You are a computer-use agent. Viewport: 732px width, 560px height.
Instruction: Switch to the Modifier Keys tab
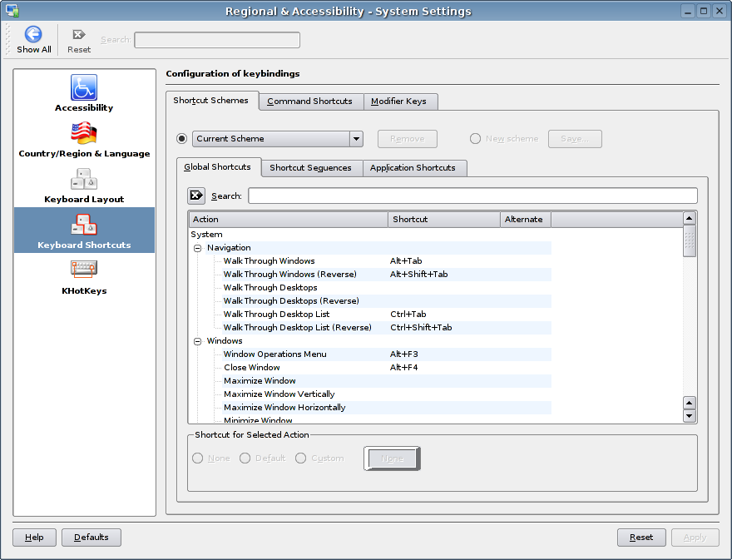point(401,102)
